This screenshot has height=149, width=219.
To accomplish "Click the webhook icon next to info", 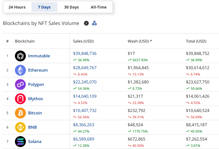I will coord(94,23).
